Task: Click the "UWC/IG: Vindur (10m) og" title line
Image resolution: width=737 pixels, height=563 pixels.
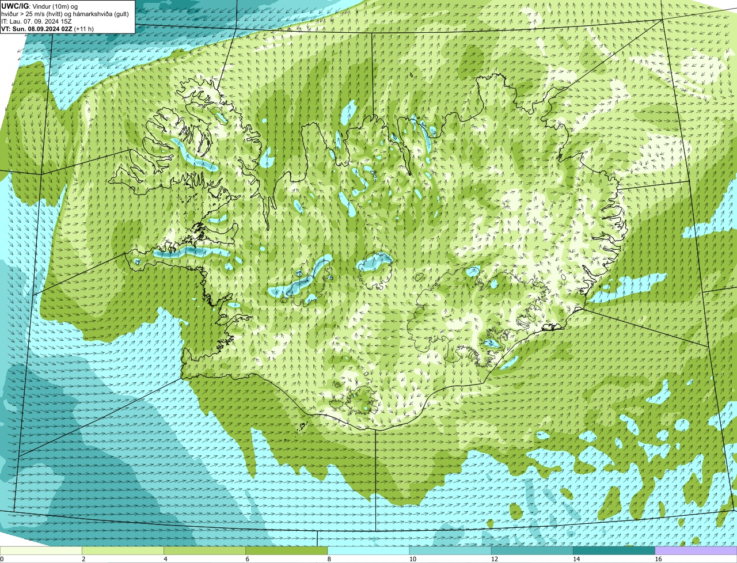Action: coord(39,6)
